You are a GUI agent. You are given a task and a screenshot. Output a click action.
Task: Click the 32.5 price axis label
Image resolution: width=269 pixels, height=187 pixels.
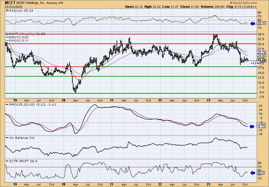click(261, 39)
